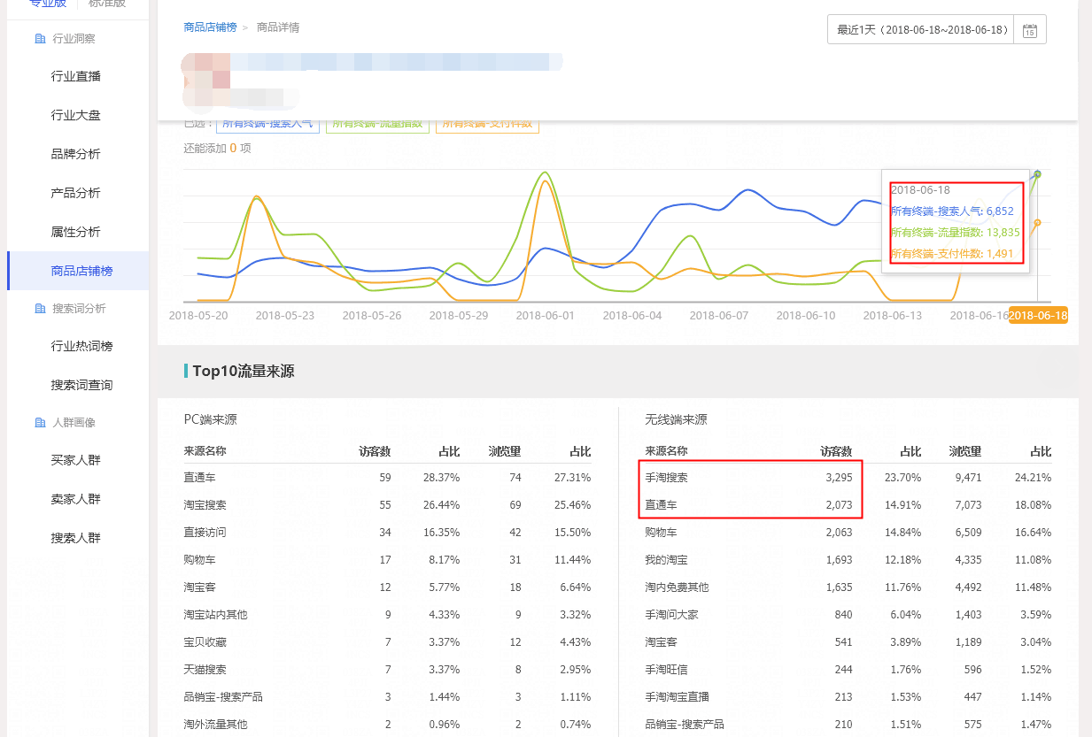
Task: Click the 搜索词分析 section icon
Action: 40,309
